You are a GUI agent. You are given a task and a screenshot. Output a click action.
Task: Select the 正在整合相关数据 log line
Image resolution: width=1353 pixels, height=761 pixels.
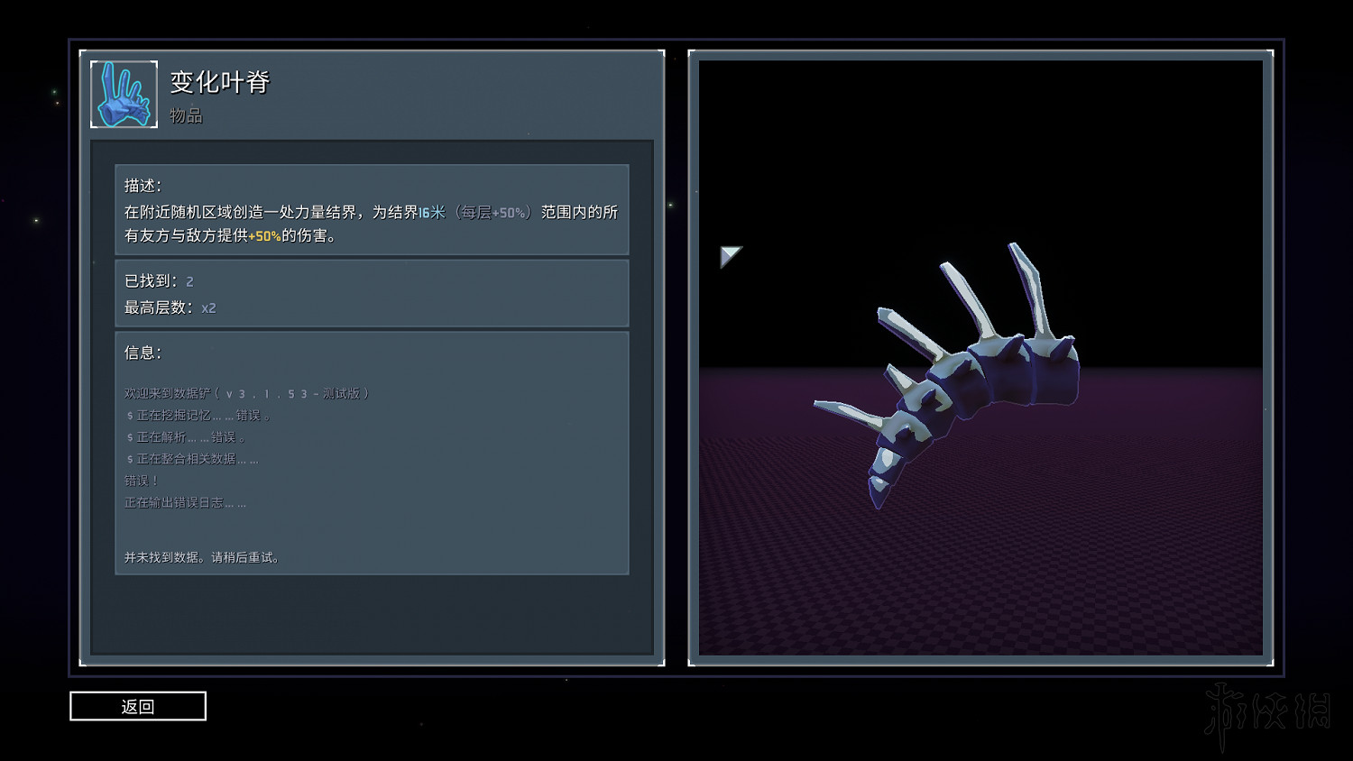192,459
